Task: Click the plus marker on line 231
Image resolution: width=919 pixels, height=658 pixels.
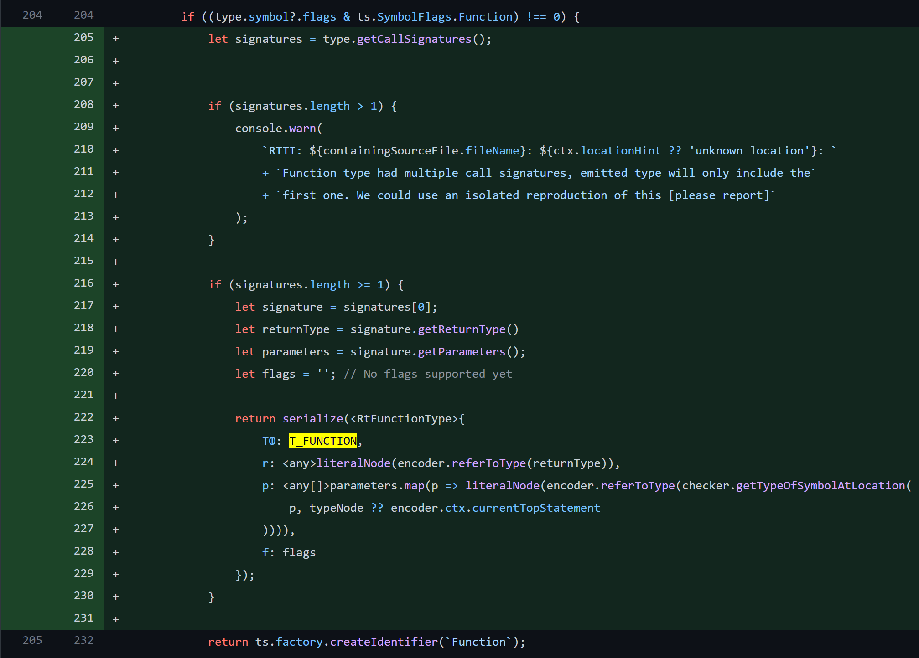Action: 116,619
